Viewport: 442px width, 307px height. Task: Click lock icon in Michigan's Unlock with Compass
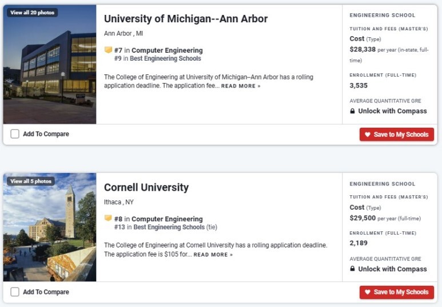tap(352, 111)
